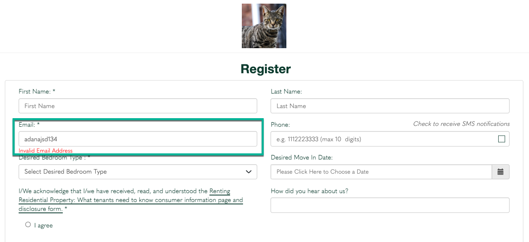Image resolution: width=529 pixels, height=242 pixels.
Task: Click into the Email field containing adanajsd134
Action: pyautogui.click(x=138, y=139)
